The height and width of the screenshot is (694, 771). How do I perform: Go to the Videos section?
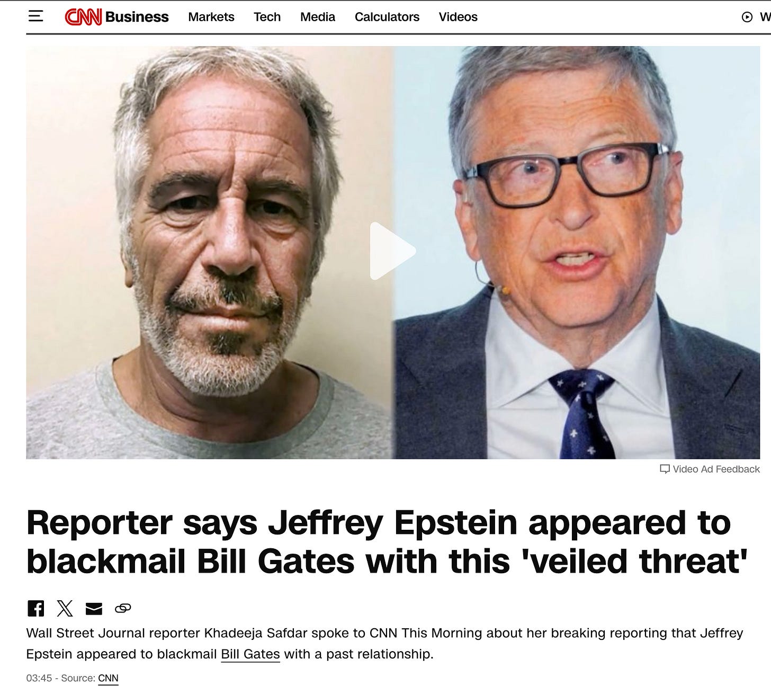coord(458,17)
